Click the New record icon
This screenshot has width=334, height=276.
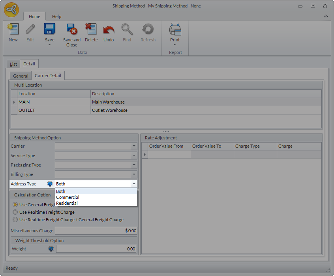pyautogui.click(x=13, y=30)
